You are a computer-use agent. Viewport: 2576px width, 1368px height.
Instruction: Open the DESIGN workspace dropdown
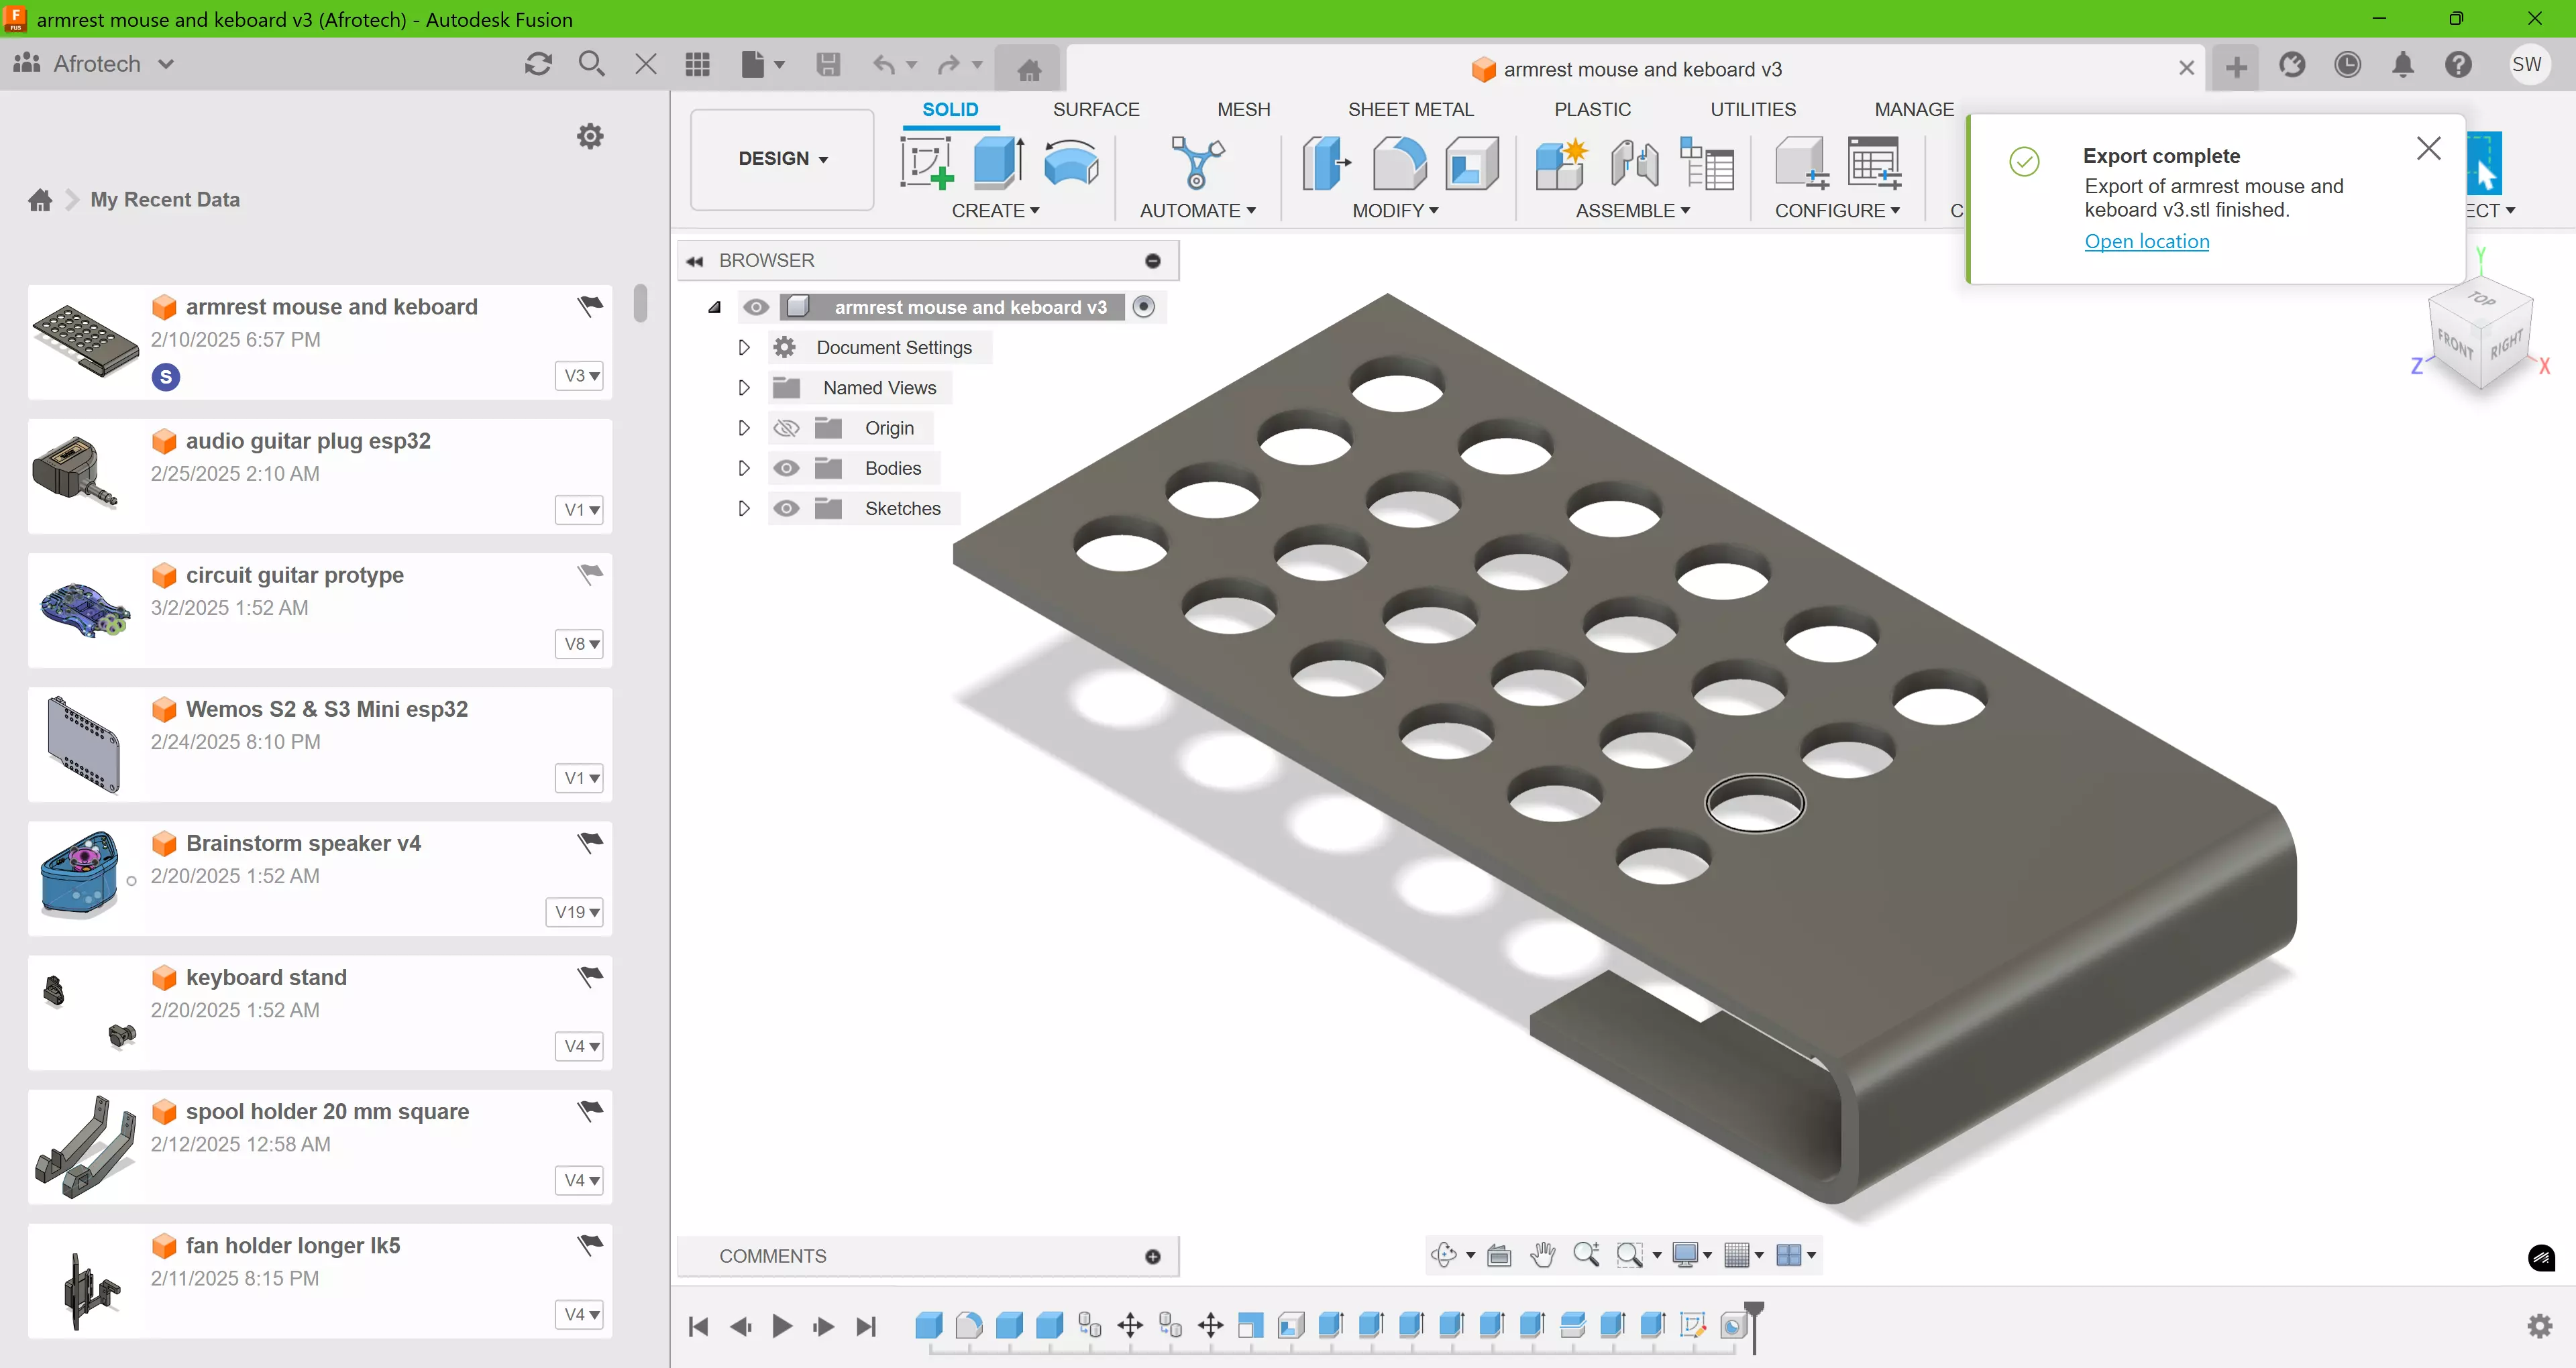782,159
